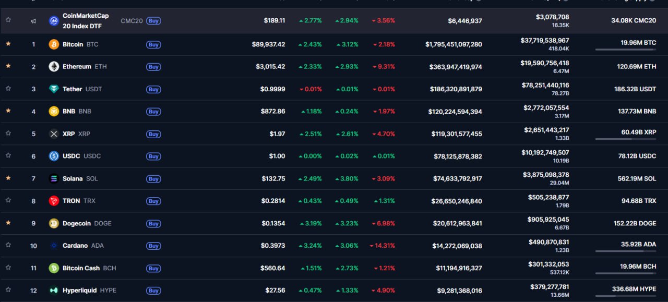Click Bitcoin's circulating supply progress bar
This screenshot has width=668, height=302.
coord(625,50)
